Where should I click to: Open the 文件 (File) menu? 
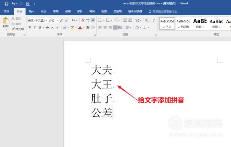[x=6, y=11]
